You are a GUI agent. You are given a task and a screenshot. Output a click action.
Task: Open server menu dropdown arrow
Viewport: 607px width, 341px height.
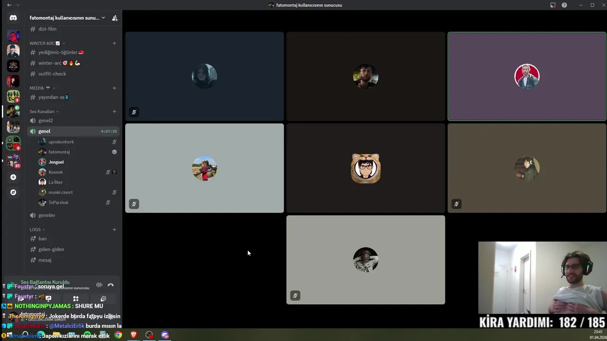coord(103,18)
